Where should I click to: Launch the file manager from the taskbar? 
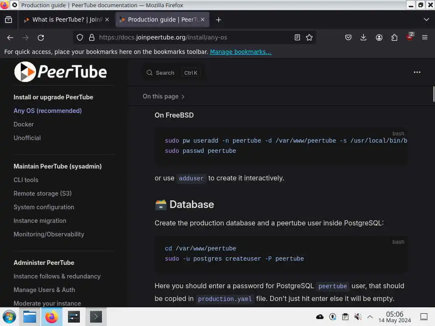click(30, 317)
